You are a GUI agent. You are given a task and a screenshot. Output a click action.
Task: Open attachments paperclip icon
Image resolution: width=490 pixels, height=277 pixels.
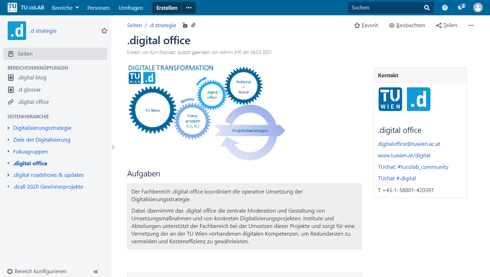pos(193,25)
